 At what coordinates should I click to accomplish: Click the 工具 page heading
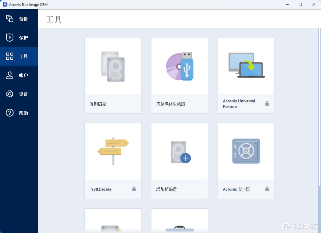(54, 19)
